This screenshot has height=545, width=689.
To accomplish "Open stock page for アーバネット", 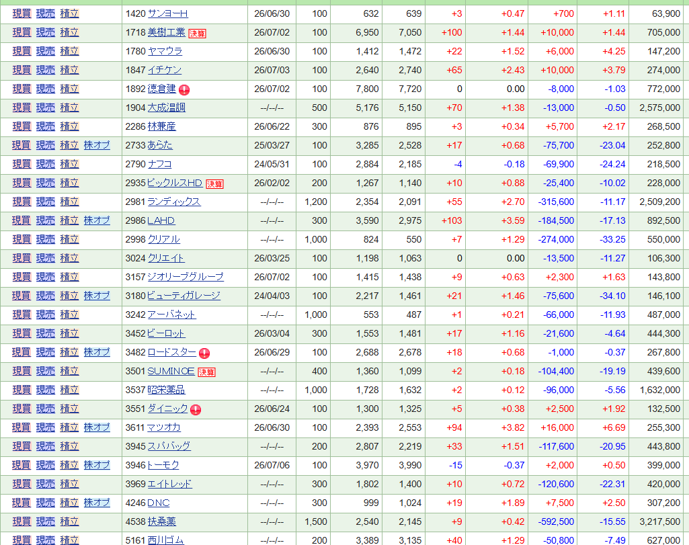I will (x=171, y=315).
